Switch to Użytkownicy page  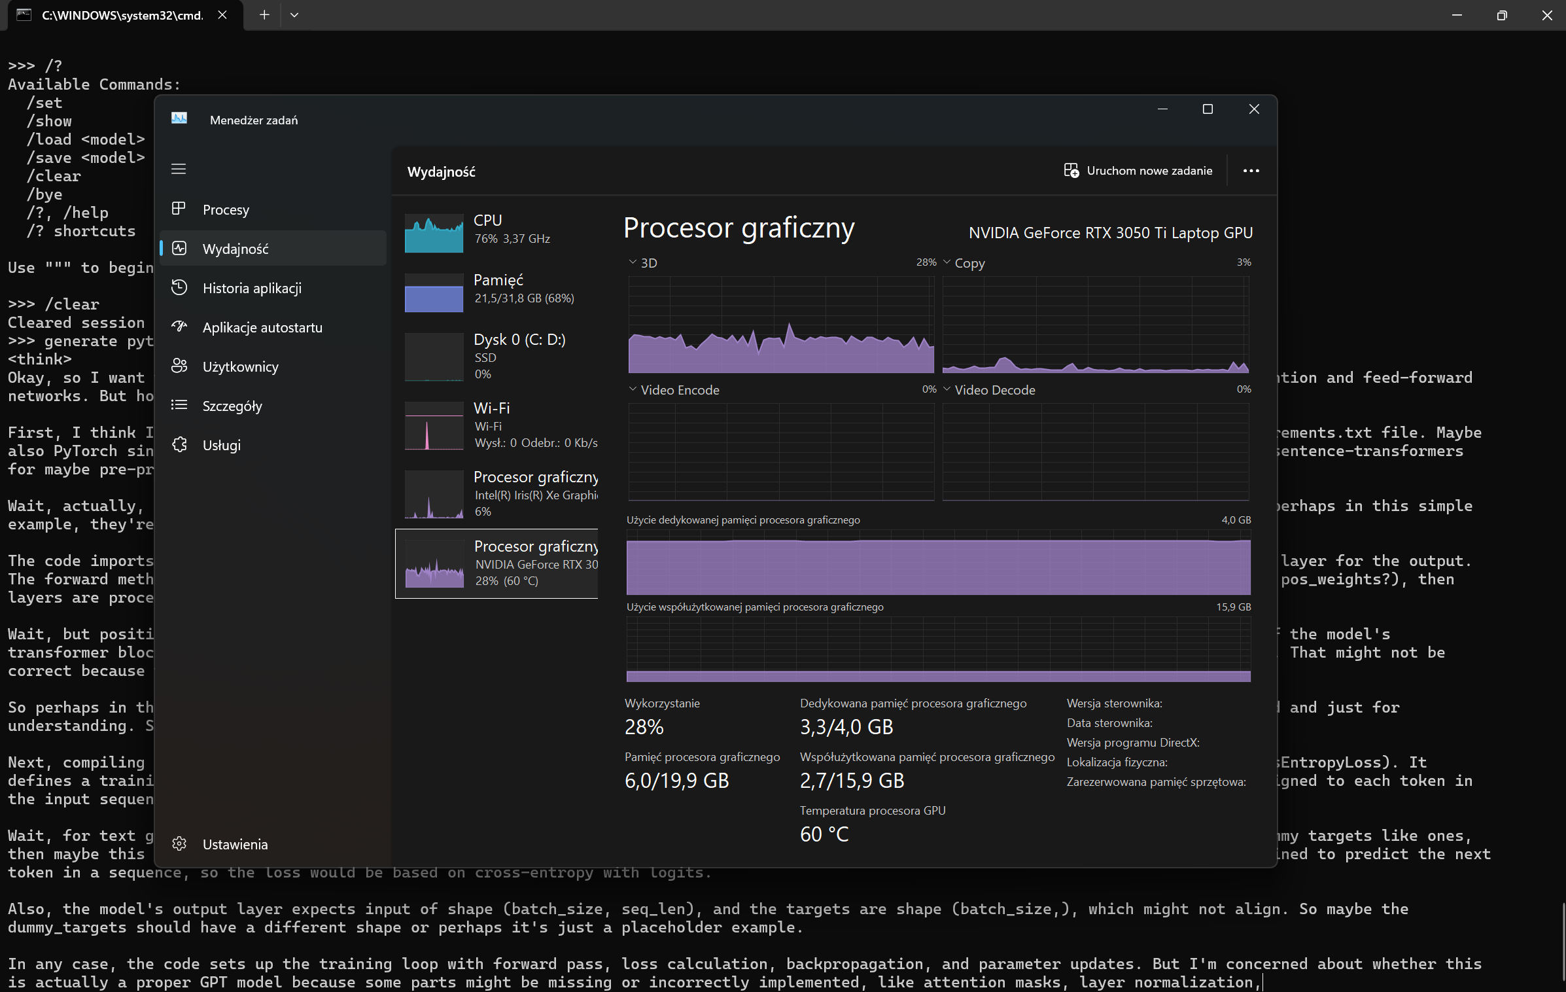(x=273, y=366)
